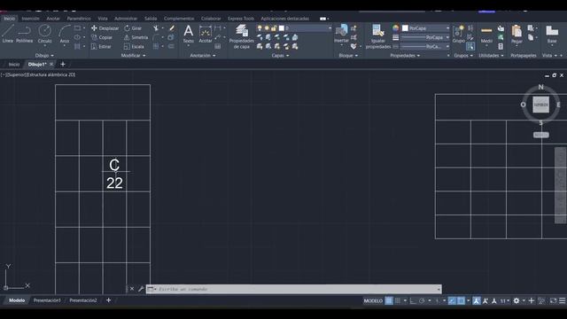The width and height of the screenshot is (567, 319).
Task: Toggle the layer on/off lightbulb icon
Action: pos(260,28)
